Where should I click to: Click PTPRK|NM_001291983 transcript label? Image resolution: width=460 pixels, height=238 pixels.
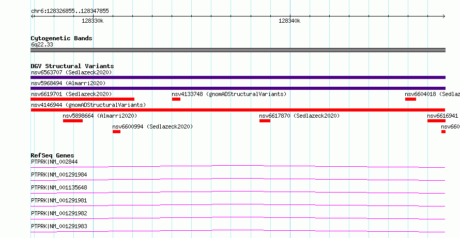pyautogui.click(x=59, y=226)
